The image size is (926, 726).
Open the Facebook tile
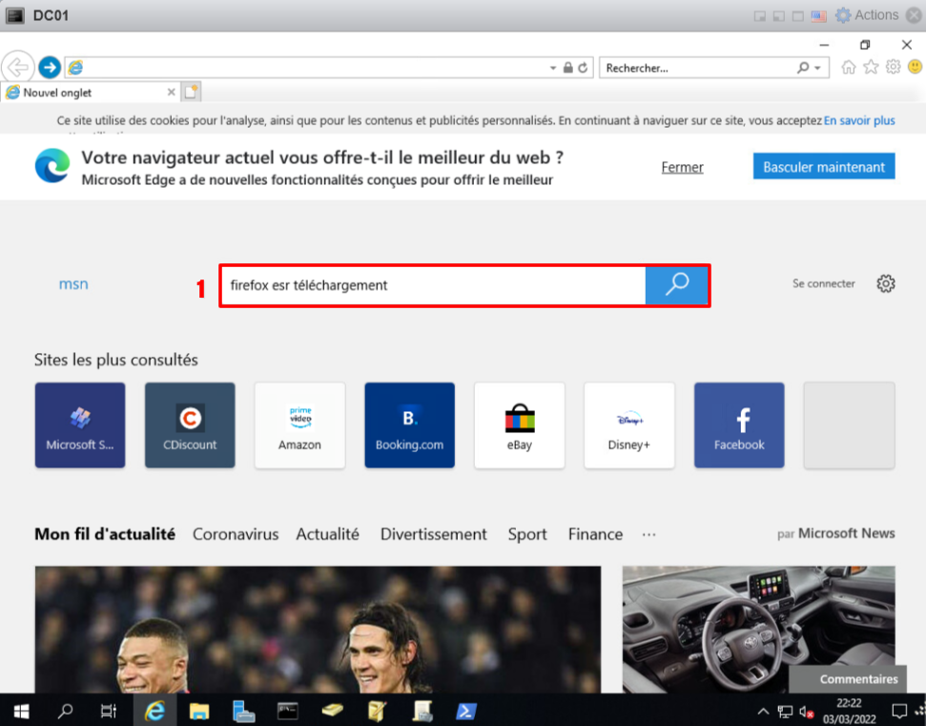click(x=739, y=425)
